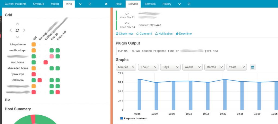The image size is (278, 124).
Task: Close the left pane with X icon
Action: (x=106, y=4)
